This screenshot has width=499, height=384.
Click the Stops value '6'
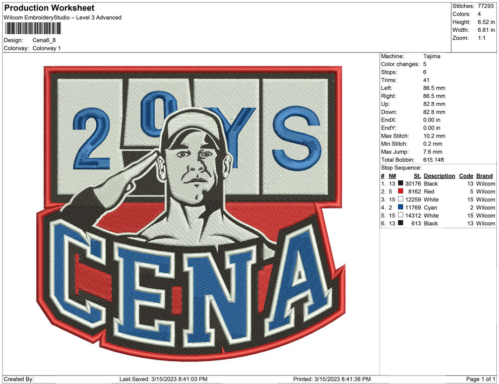[424, 72]
